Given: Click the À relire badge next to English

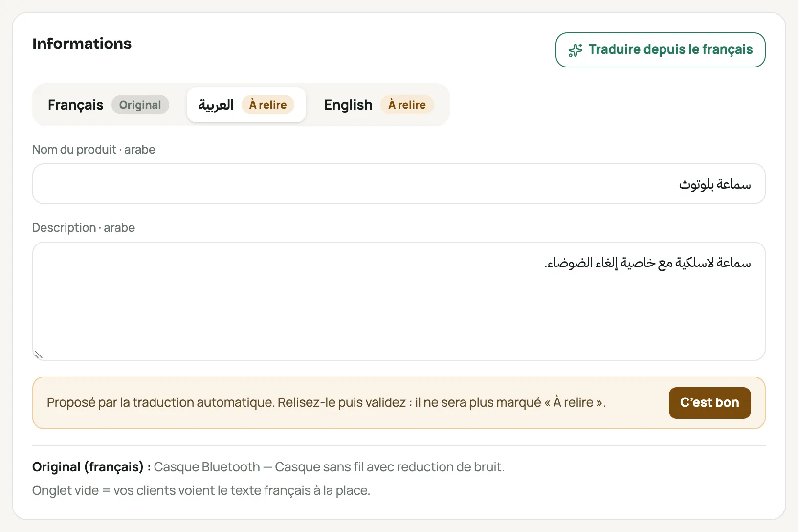Looking at the screenshot, I should click(407, 105).
